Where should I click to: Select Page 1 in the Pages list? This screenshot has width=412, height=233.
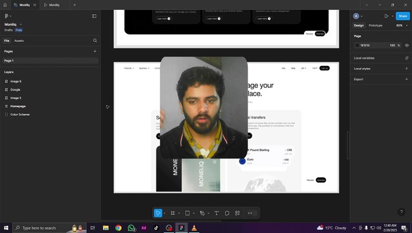click(x=50, y=60)
